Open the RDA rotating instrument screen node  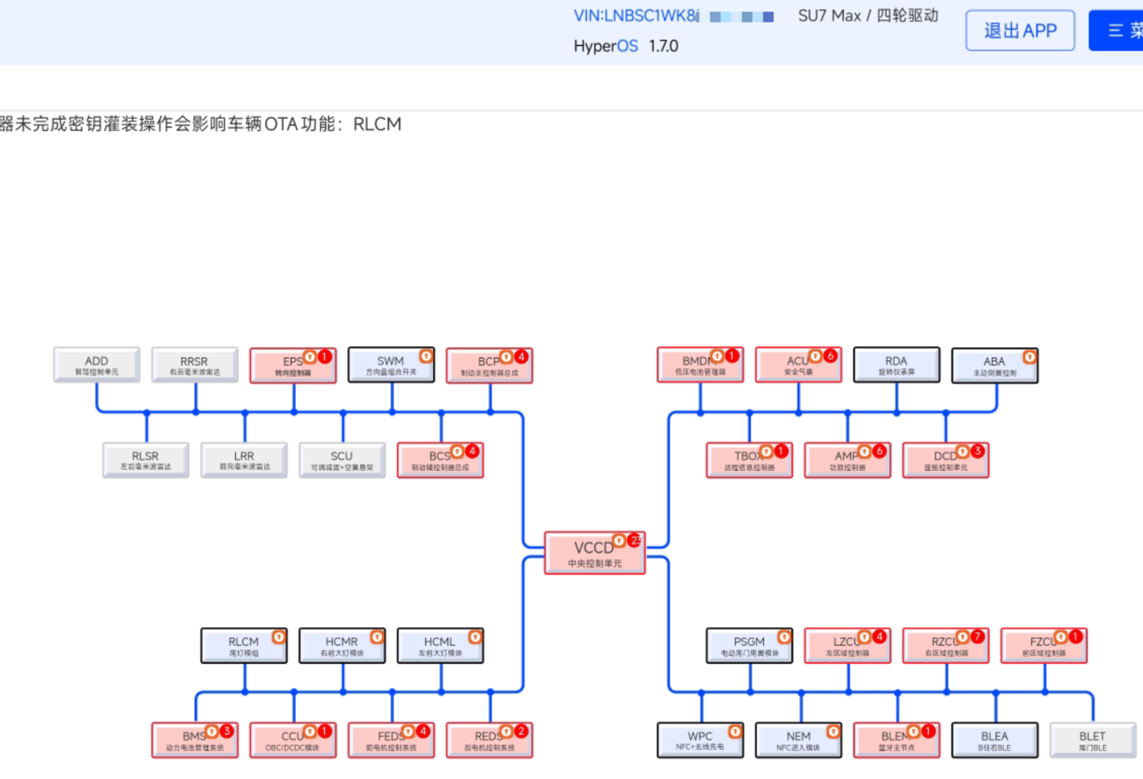click(x=896, y=365)
